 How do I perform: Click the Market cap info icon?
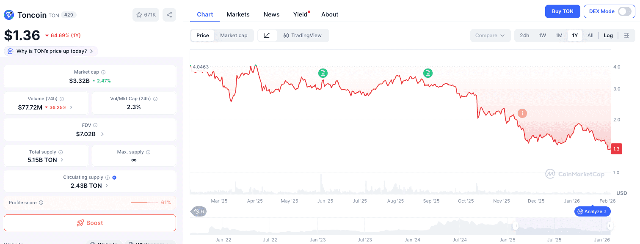click(103, 72)
